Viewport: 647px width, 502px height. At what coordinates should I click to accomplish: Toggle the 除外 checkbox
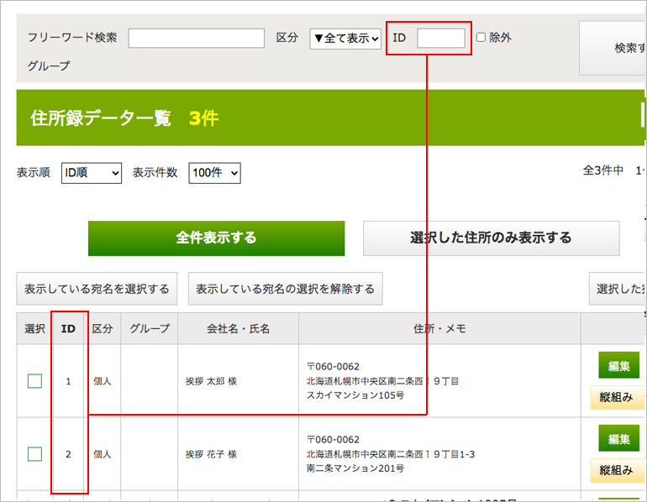tap(481, 38)
